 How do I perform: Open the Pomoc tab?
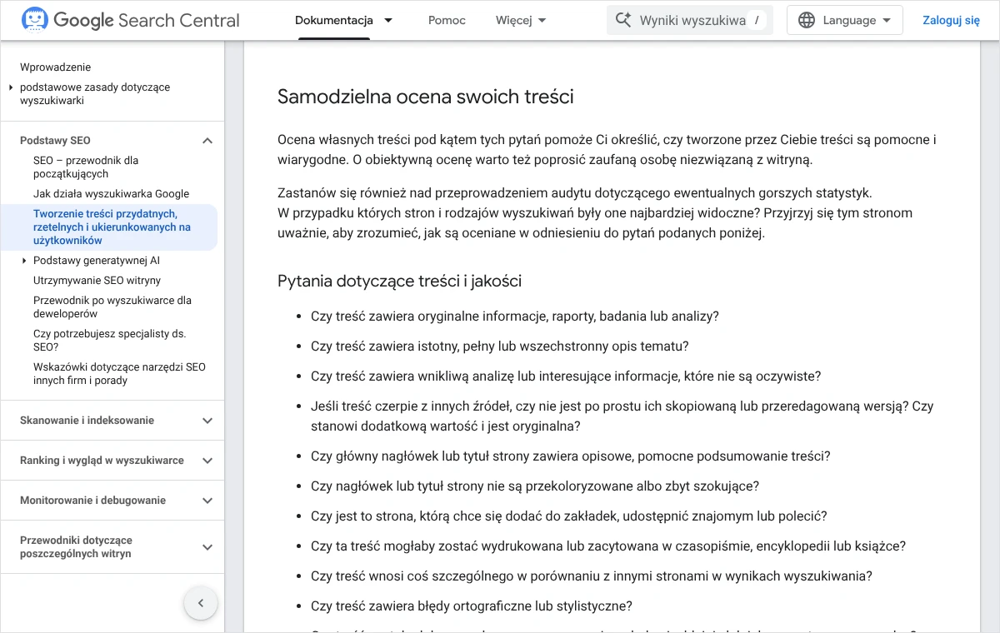[x=447, y=20]
